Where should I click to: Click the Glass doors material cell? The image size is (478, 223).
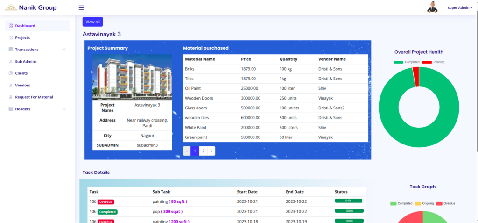196,108
